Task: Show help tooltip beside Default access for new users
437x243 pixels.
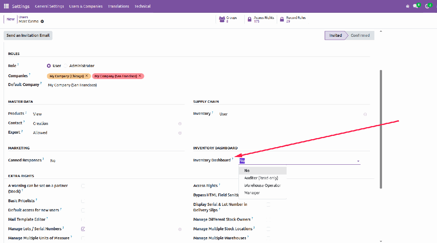Action: coord(61,209)
